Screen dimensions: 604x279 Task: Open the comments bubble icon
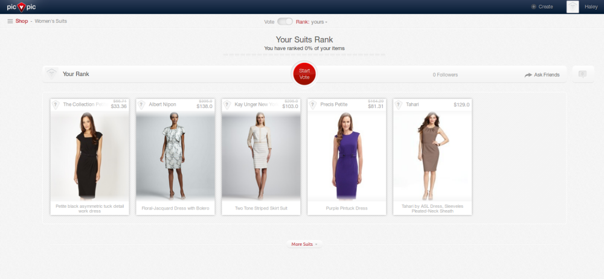click(x=582, y=74)
